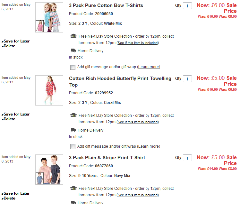Image resolution: width=240 pixels, height=204 pixels.
Task: Delete the Hooded Butterfly Towelling Top item
Action: pos(9,119)
